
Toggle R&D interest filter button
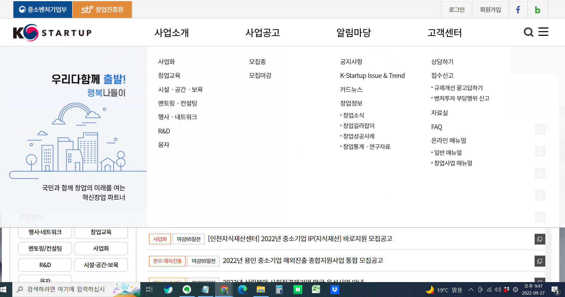coord(45,265)
